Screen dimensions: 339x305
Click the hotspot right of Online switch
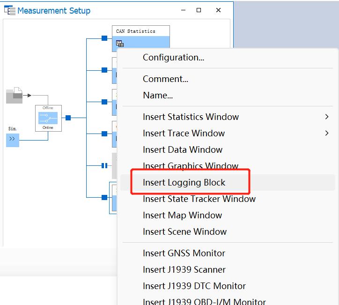click(68, 118)
